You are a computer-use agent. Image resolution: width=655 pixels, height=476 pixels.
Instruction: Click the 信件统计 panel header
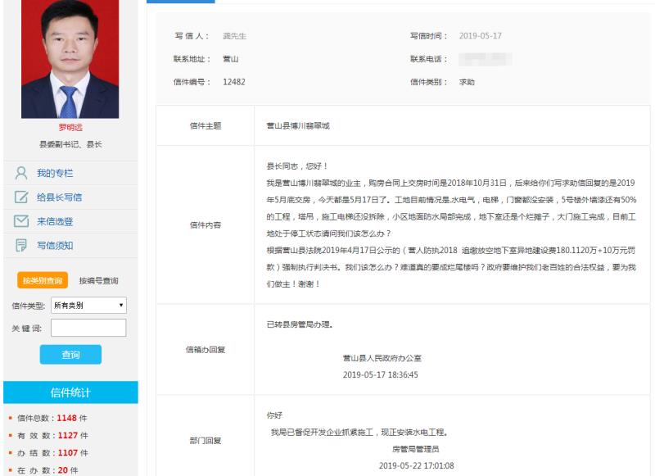[x=70, y=392]
